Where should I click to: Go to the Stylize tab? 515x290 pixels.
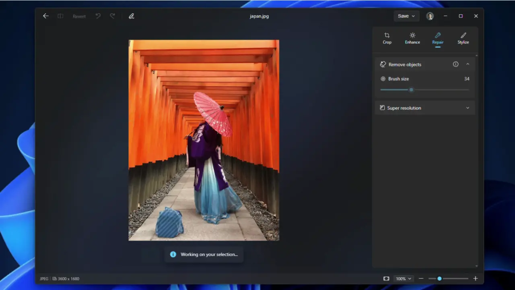[x=463, y=38]
